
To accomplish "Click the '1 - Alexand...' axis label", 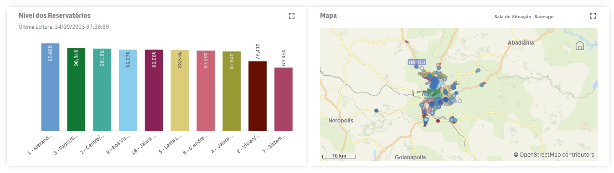I will click(41, 144).
